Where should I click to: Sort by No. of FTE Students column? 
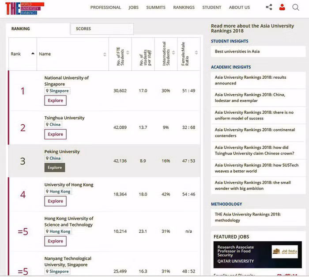click(x=120, y=54)
